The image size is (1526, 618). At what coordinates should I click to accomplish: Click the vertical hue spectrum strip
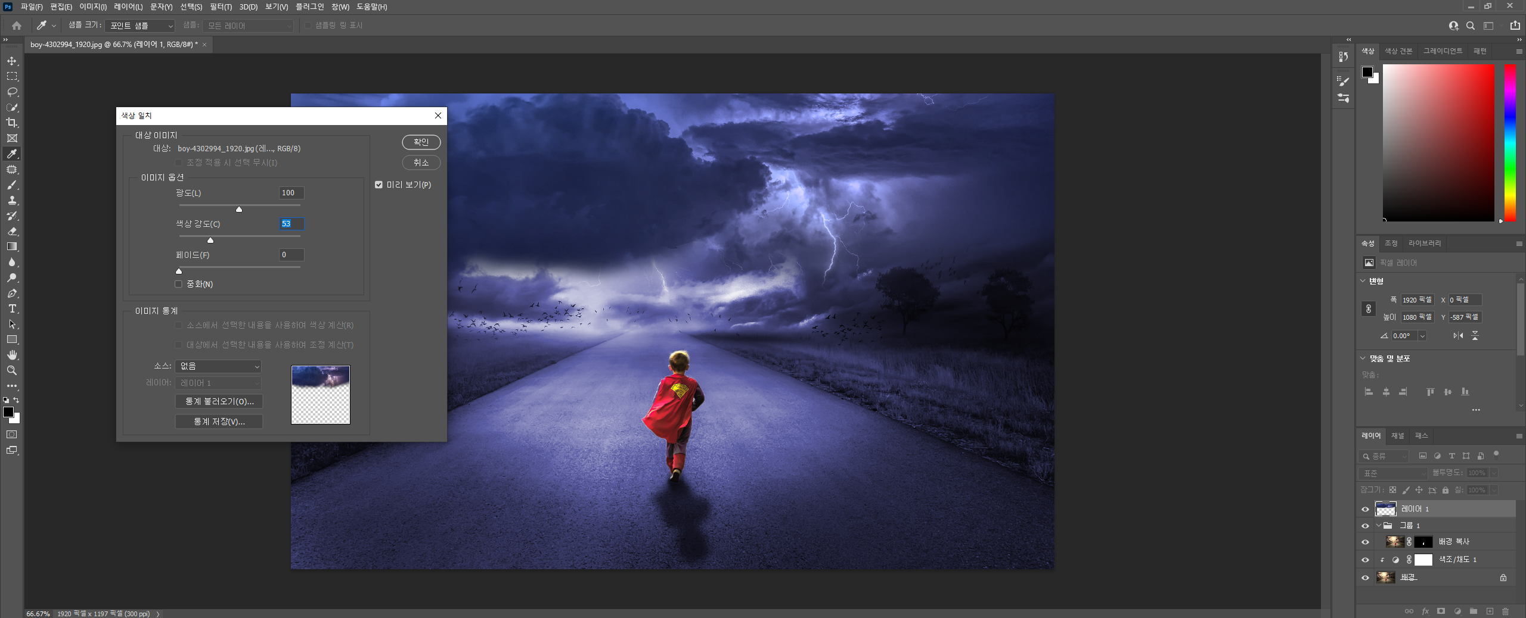pos(1510,143)
